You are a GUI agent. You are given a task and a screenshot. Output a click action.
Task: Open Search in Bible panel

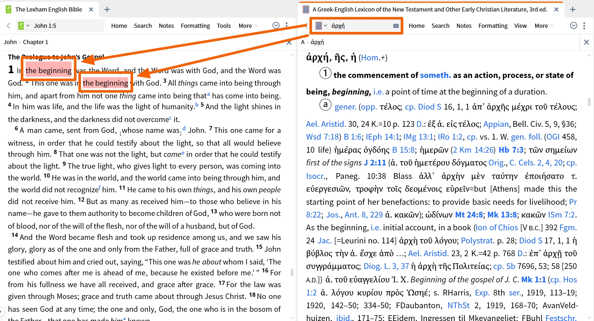(x=143, y=26)
